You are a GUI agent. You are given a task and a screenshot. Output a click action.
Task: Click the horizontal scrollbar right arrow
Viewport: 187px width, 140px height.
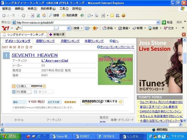[x=181, y=124]
